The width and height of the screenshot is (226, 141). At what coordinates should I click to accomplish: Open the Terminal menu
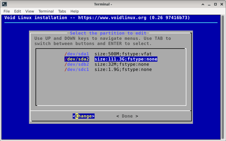[46, 11]
